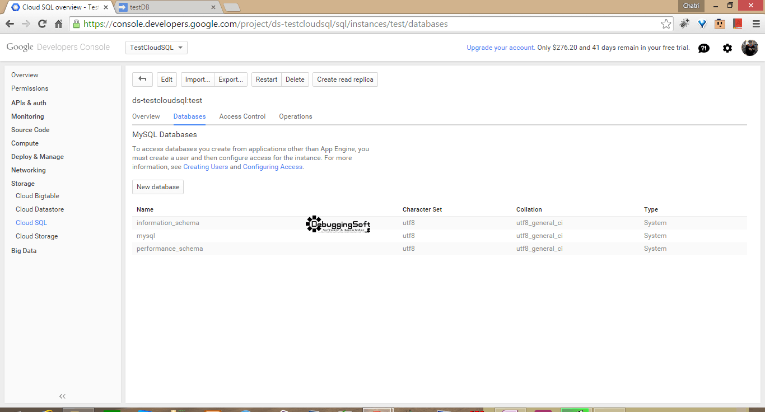Click the New database button
765x412 pixels.
158,187
